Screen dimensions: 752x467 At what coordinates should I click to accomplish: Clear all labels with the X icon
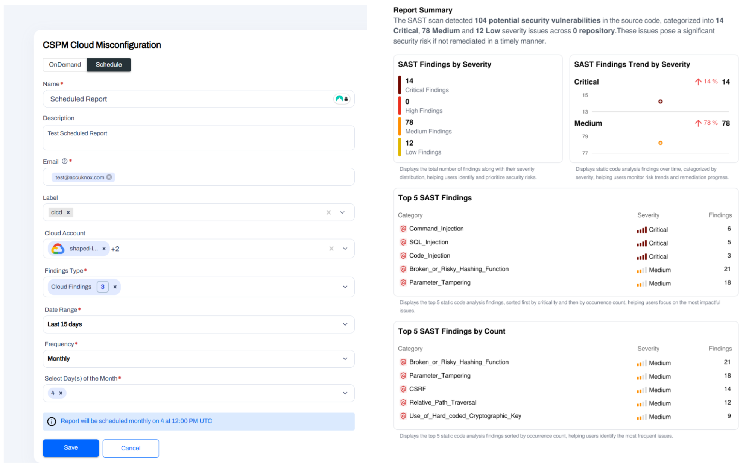[x=328, y=212]
